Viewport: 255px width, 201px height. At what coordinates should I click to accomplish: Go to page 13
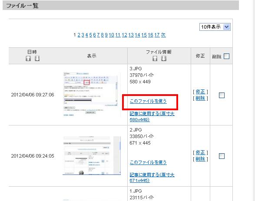point(131,35)
